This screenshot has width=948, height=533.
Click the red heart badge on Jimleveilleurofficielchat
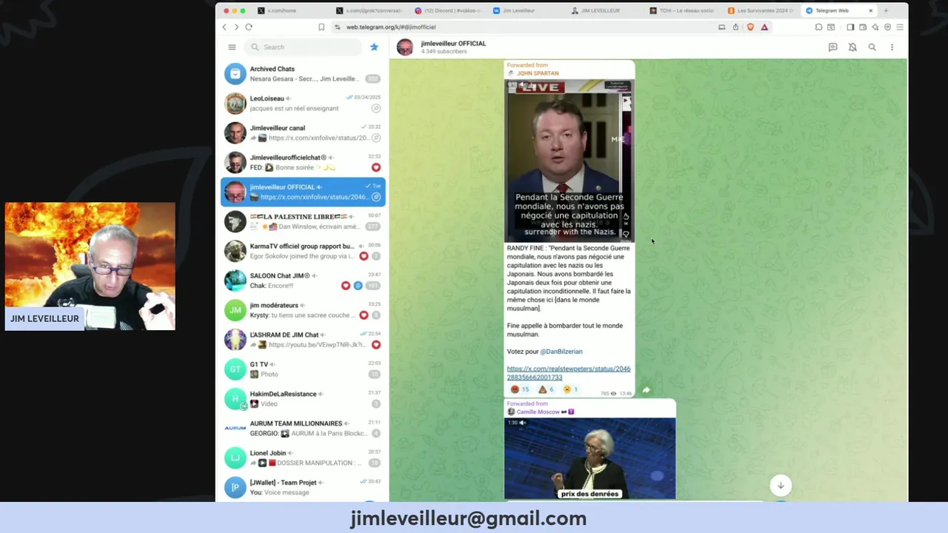(375, 167)
